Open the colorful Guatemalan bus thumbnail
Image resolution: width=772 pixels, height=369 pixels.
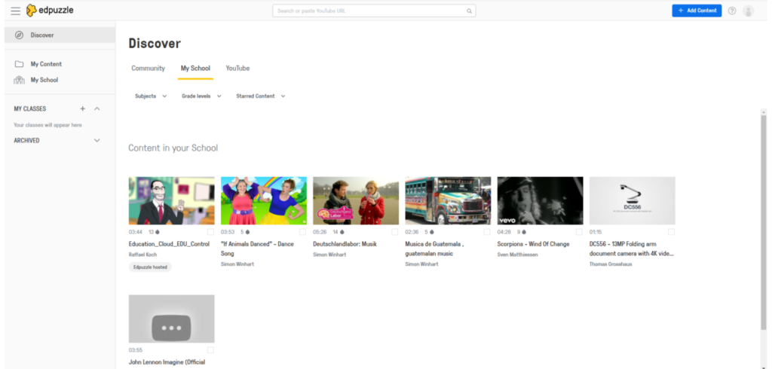pos(448,201)
